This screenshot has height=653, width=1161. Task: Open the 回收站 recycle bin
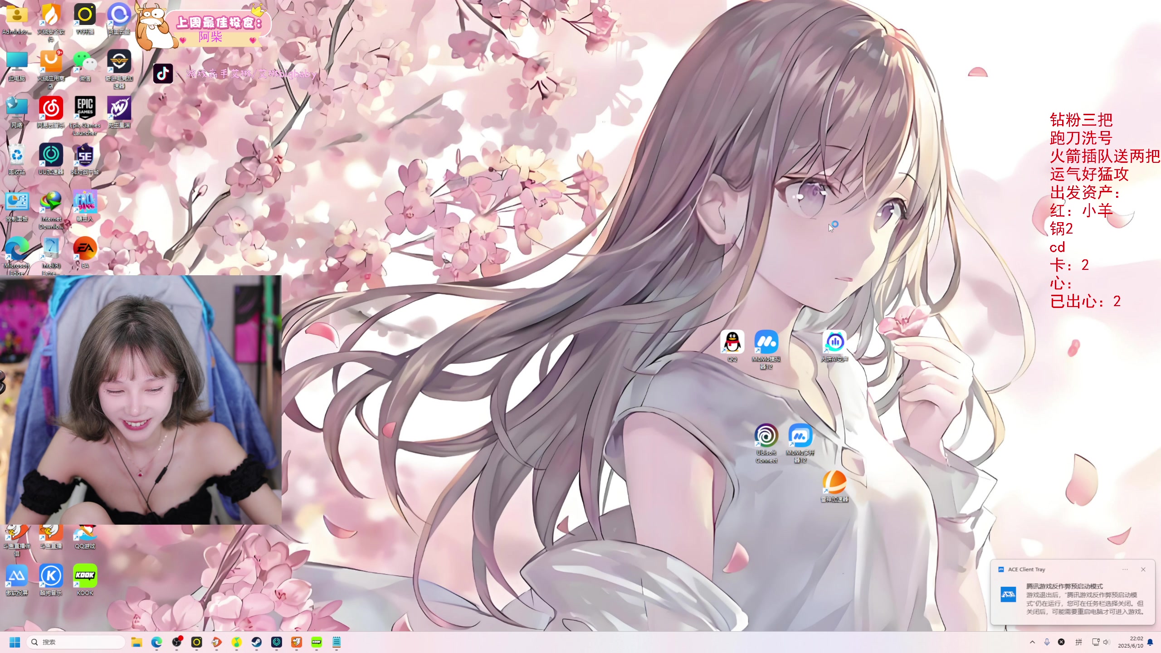click(17, 160)
